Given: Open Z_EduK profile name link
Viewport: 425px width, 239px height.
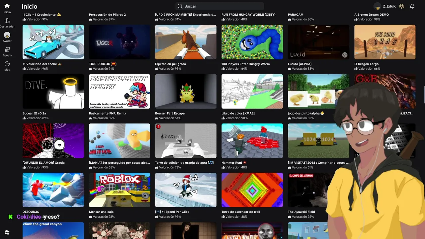Looking at the screenshot, I should click(x=389, y=6).
